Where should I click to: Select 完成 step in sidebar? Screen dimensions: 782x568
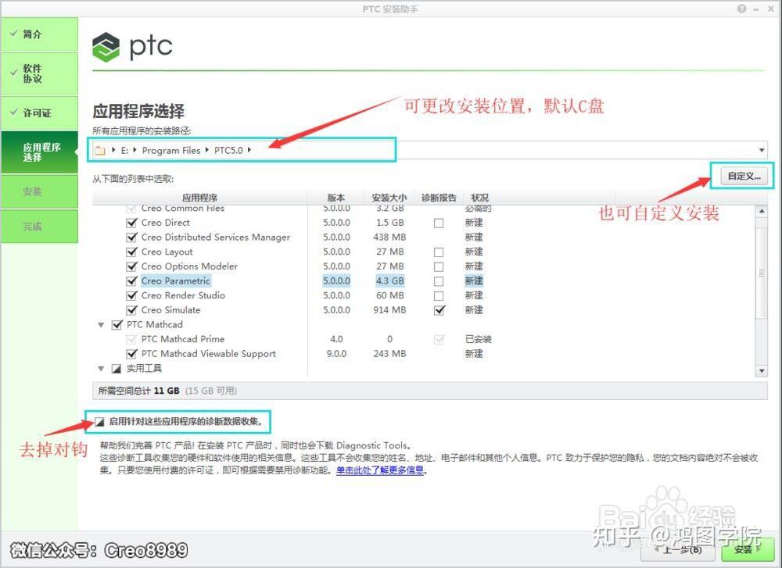[x=39, y=227]
